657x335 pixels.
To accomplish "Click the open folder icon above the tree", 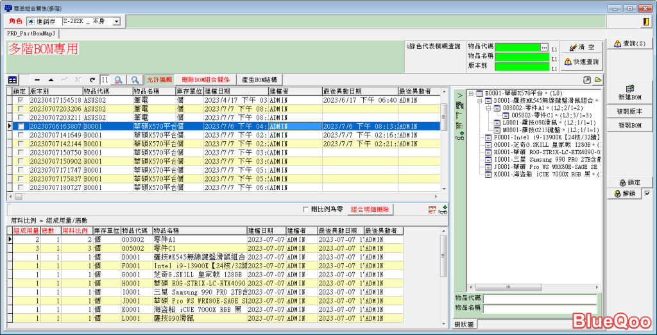I will [598, 80].
